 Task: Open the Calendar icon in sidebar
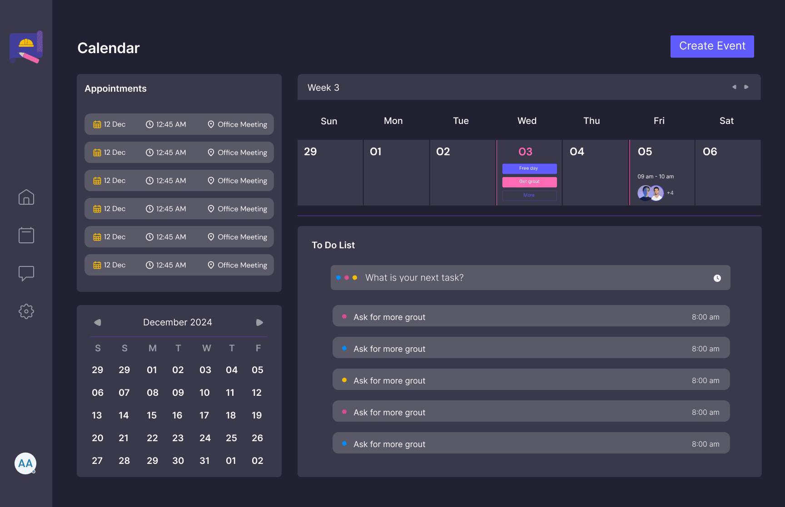click(26, 235)
